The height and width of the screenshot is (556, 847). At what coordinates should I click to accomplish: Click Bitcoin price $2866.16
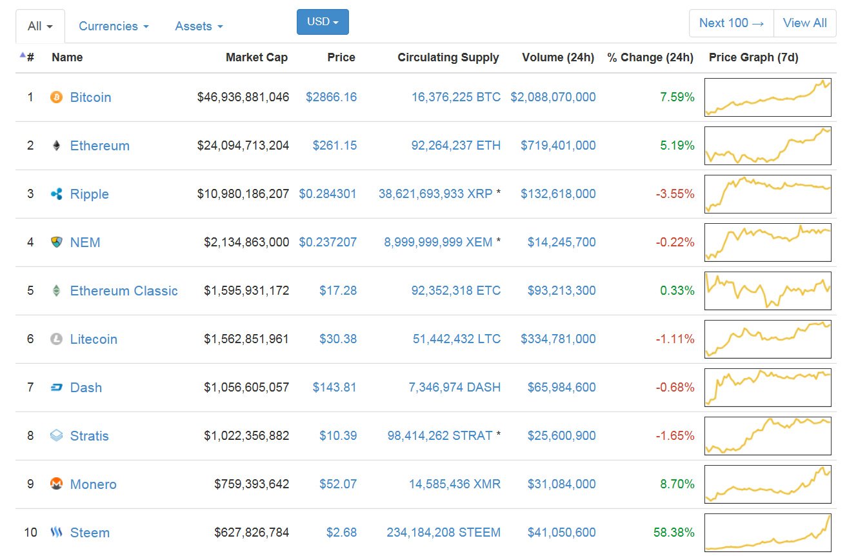(332, 97)
